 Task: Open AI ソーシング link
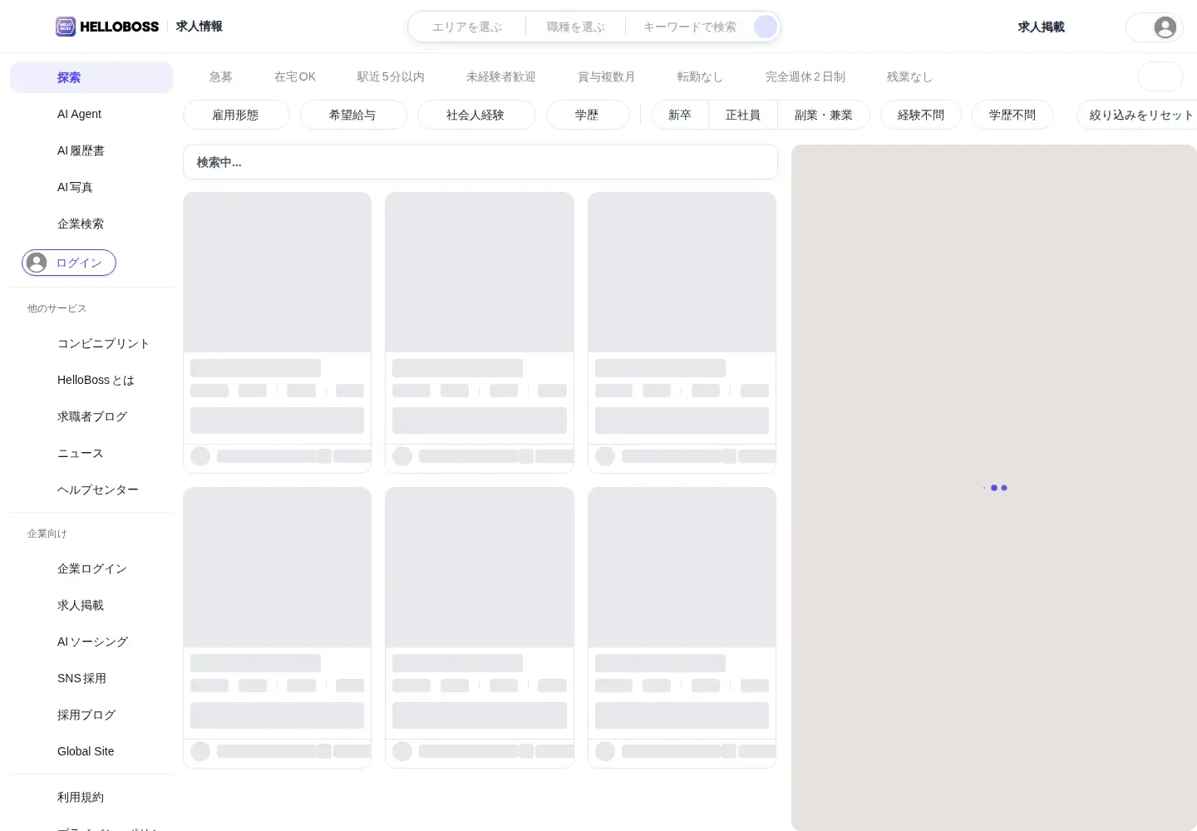tap(91, 642)
